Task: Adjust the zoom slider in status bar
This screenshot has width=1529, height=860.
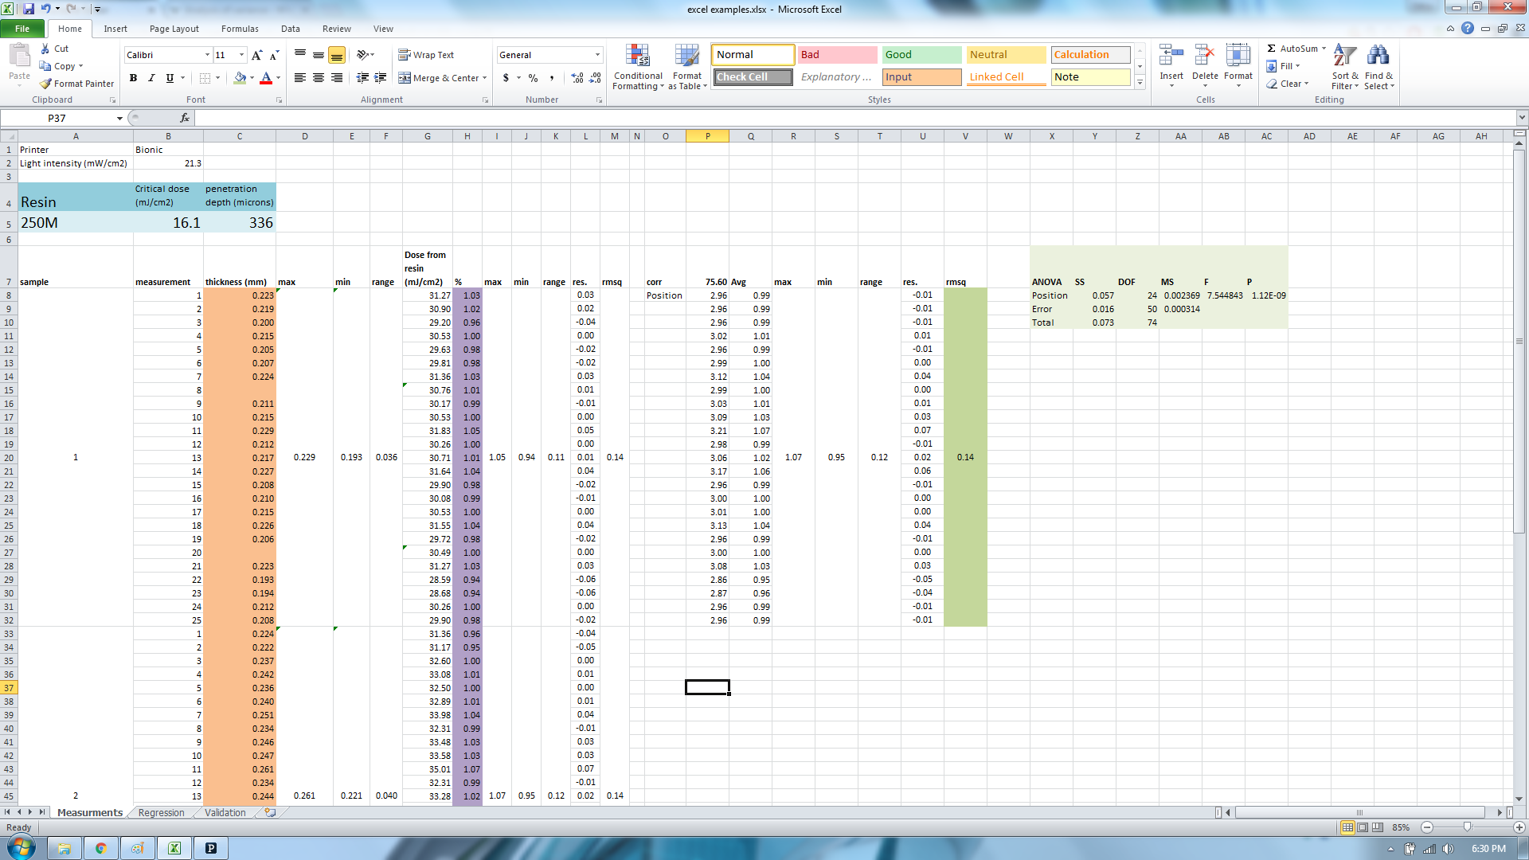Action: (1467, 827)
